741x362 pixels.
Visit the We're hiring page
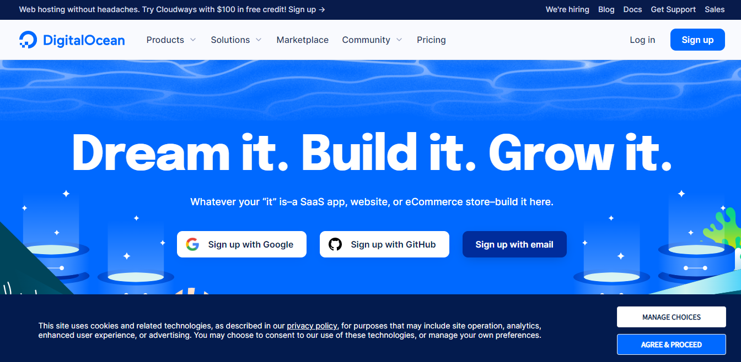click(x=567, y=9)
